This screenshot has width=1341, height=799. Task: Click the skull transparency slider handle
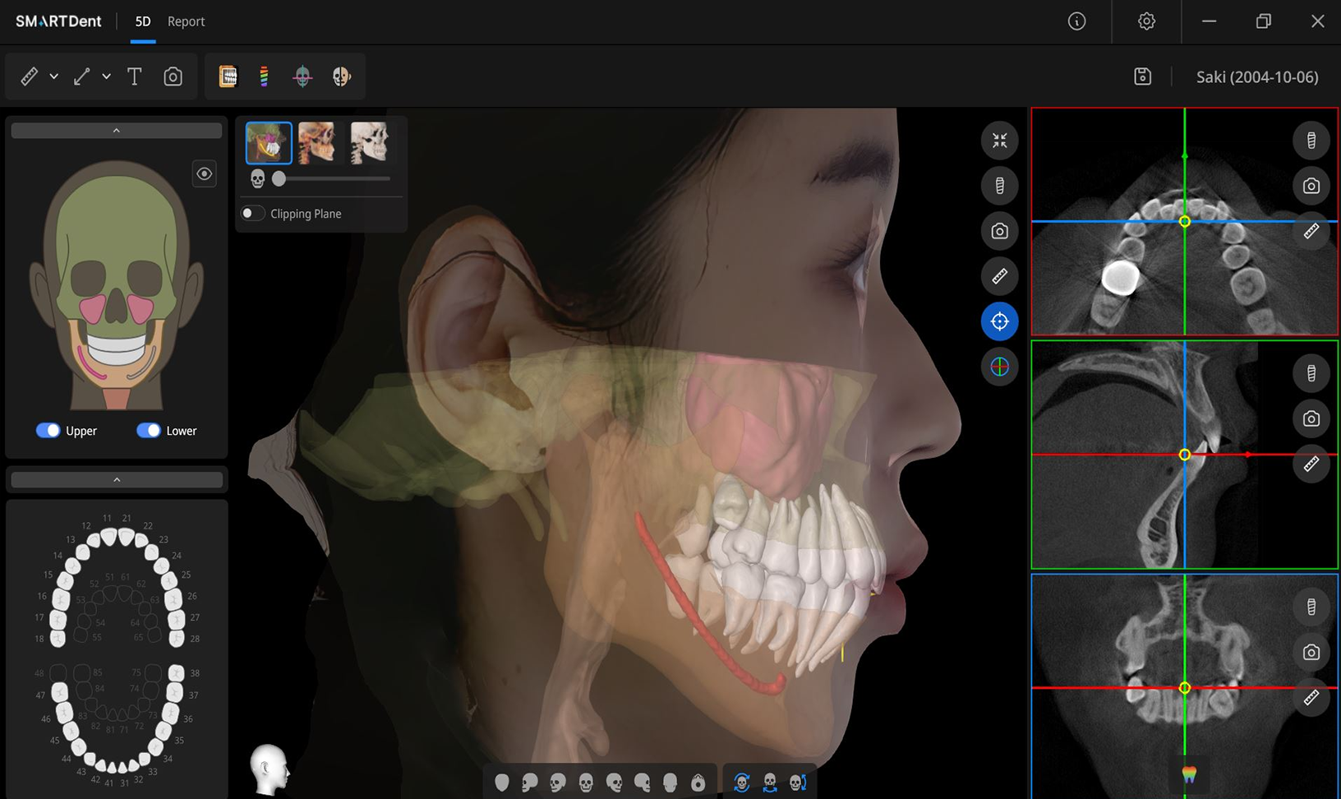tap(279, 178)
